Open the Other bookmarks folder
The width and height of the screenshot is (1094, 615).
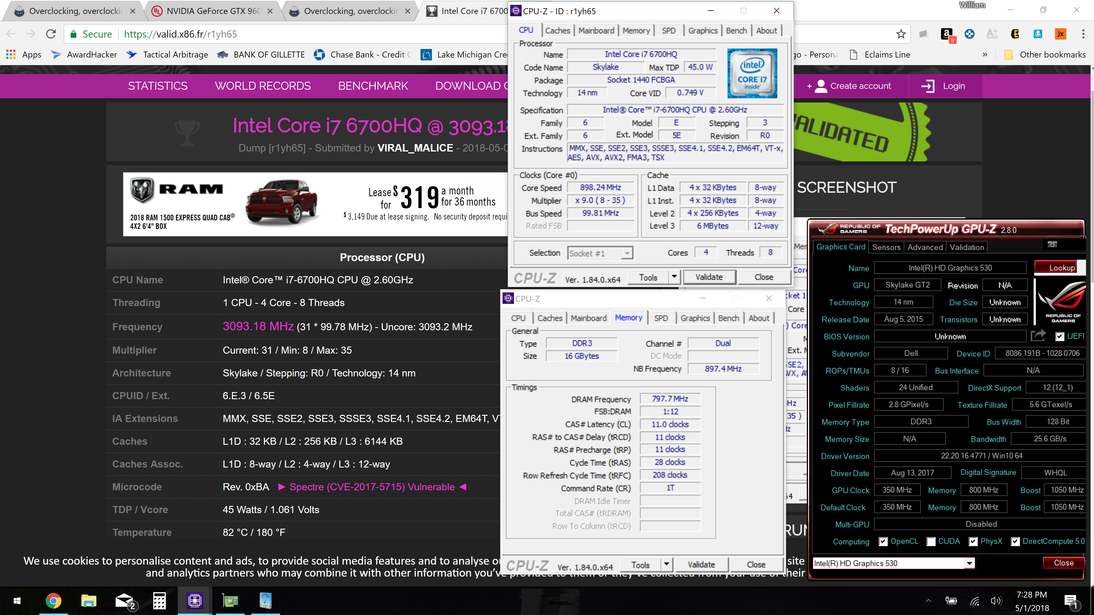click(1045, 55)
